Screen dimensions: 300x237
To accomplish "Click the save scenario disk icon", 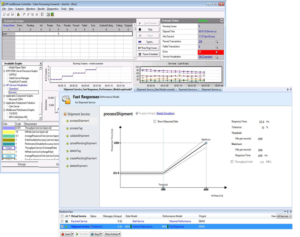I will click(x=13, y=15).
